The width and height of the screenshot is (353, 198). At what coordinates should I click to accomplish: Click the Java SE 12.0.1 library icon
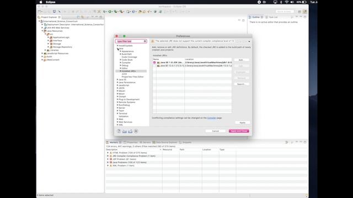[x=158, y=65]
